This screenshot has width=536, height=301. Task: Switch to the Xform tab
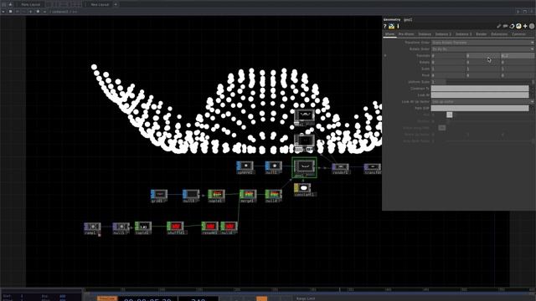point(389,34)
